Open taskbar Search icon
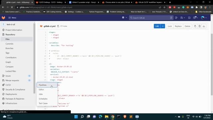Viewport: 213px width, 120px height. (x=82, y=117)
